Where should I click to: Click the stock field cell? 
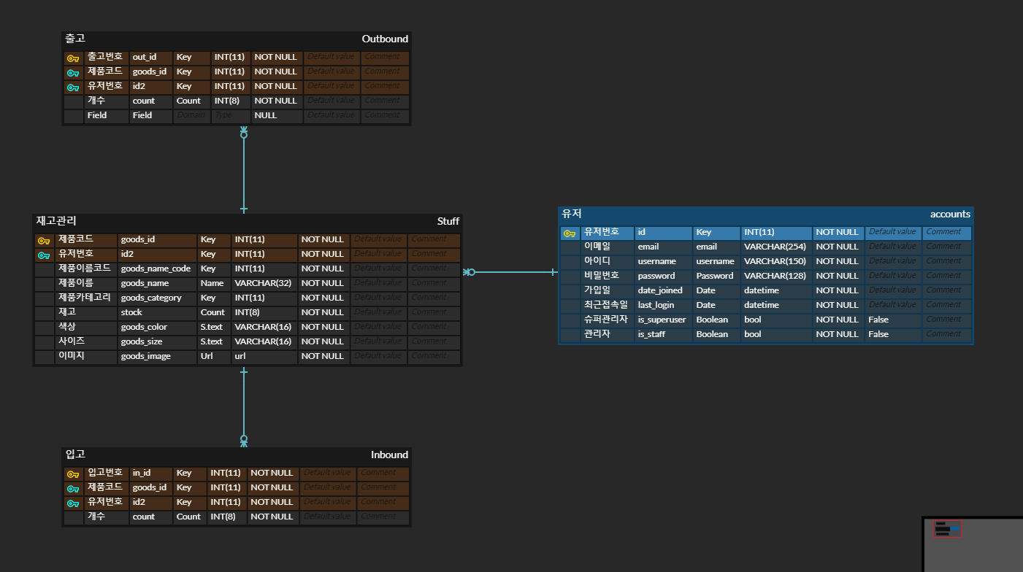(x=157, y=312)
